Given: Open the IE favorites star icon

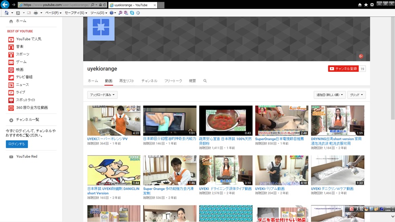Looking at the screenshot, I should [x=366, y=4].
